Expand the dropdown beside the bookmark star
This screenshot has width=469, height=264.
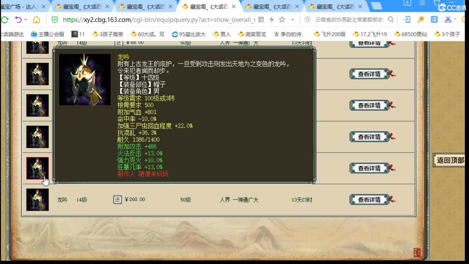point(292,20)
